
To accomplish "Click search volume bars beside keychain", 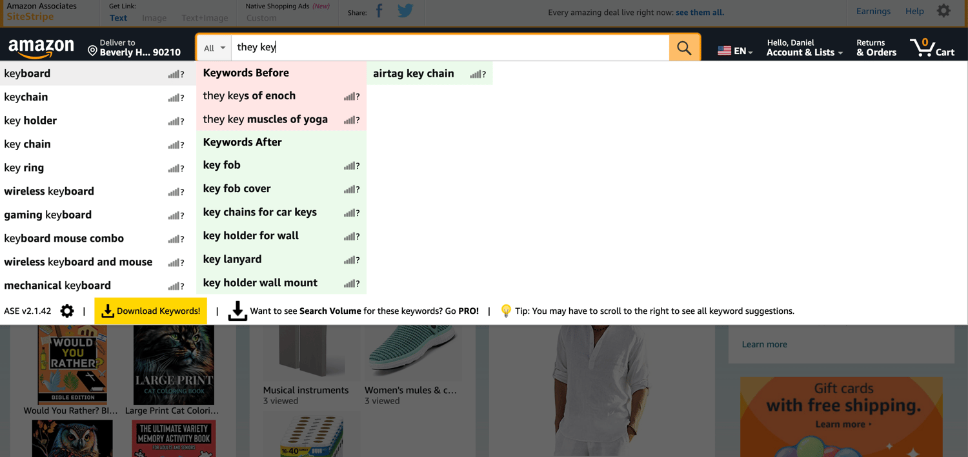I will pos(174,98).
